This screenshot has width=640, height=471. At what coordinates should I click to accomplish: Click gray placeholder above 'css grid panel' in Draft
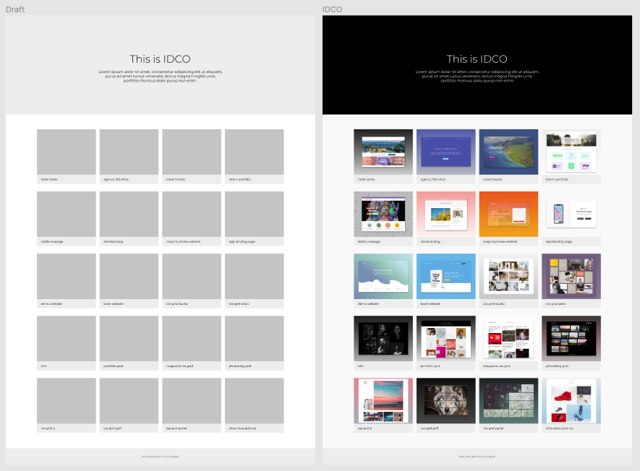point(192,401)
